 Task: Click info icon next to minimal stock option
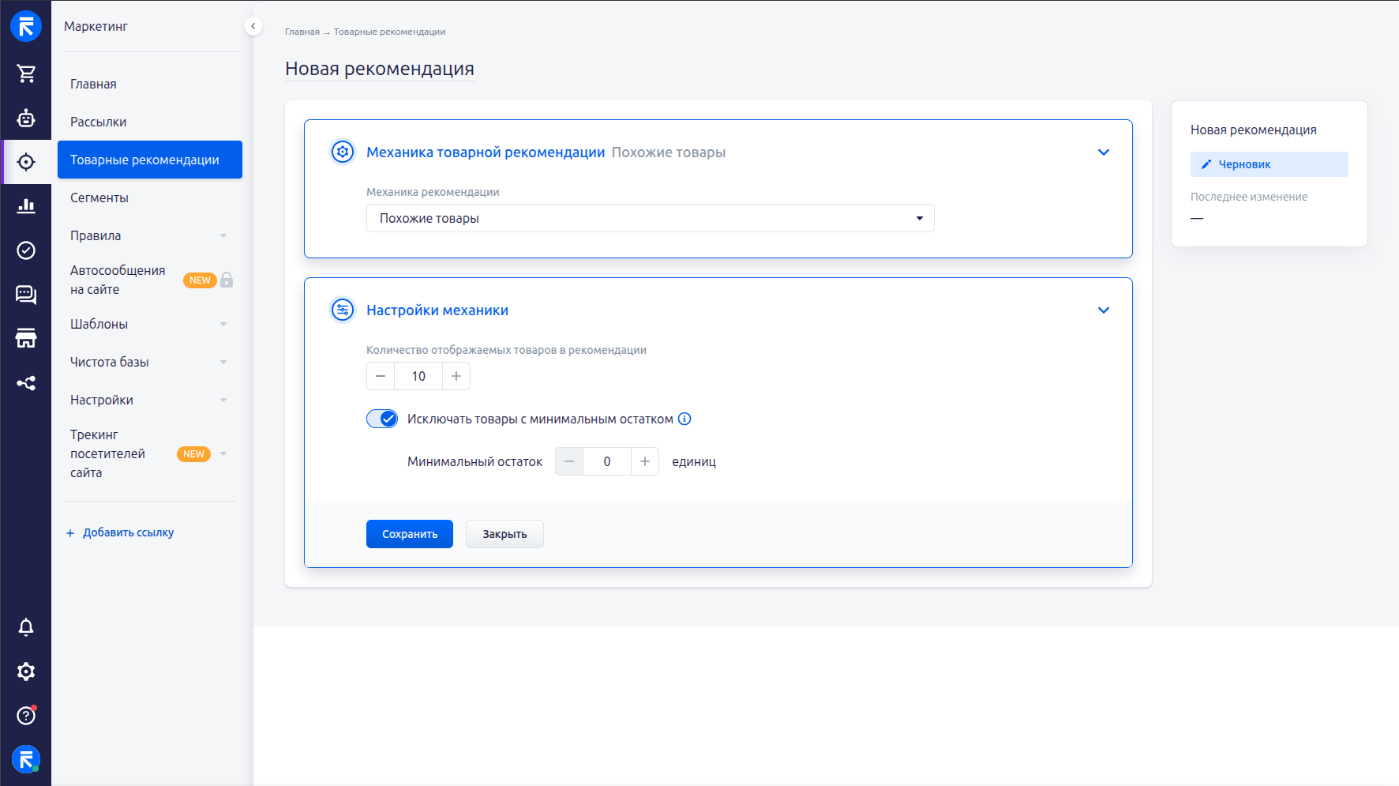(x=684, y=419)
